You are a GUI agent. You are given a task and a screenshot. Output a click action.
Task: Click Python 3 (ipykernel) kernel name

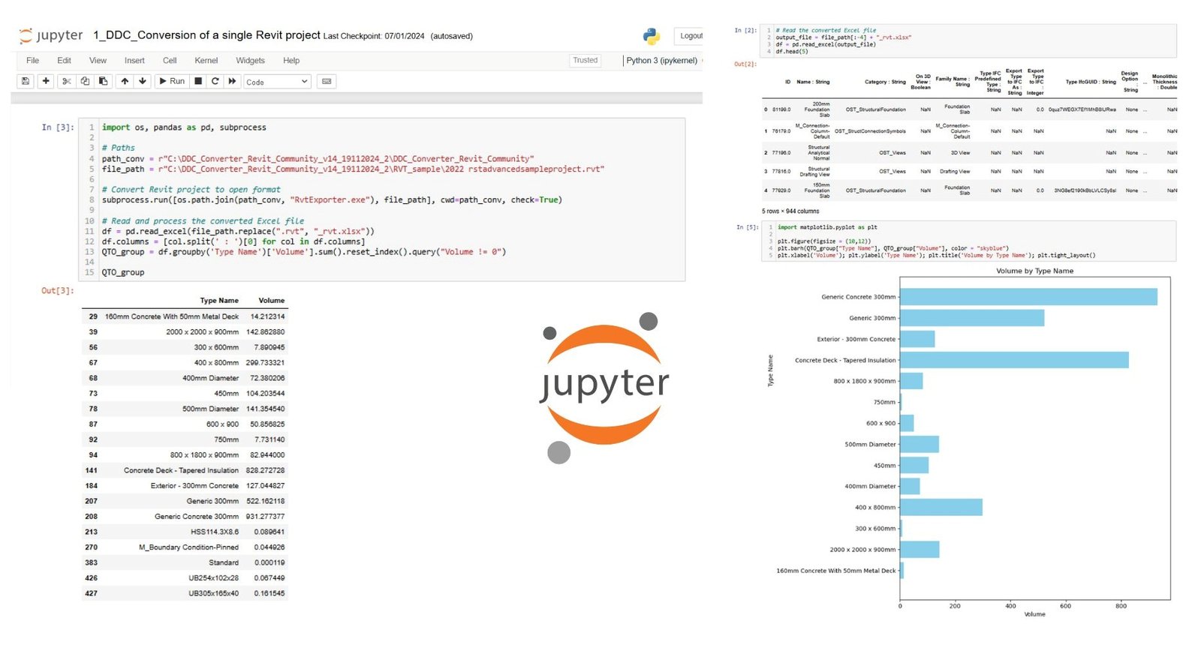[x=661, y=61]
